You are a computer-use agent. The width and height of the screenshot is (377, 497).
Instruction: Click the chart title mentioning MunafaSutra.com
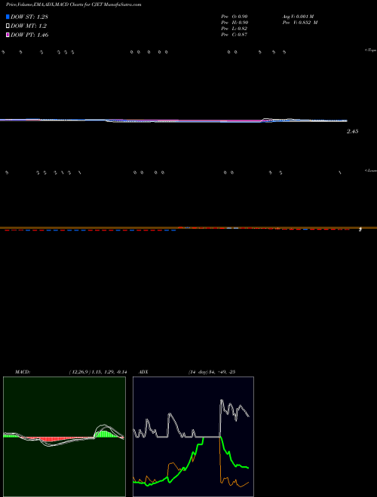pyautogui.click(x=74, y=5)
